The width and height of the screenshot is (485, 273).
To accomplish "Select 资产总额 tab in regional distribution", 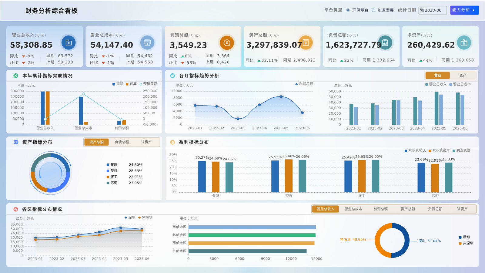I will [408, 209].
